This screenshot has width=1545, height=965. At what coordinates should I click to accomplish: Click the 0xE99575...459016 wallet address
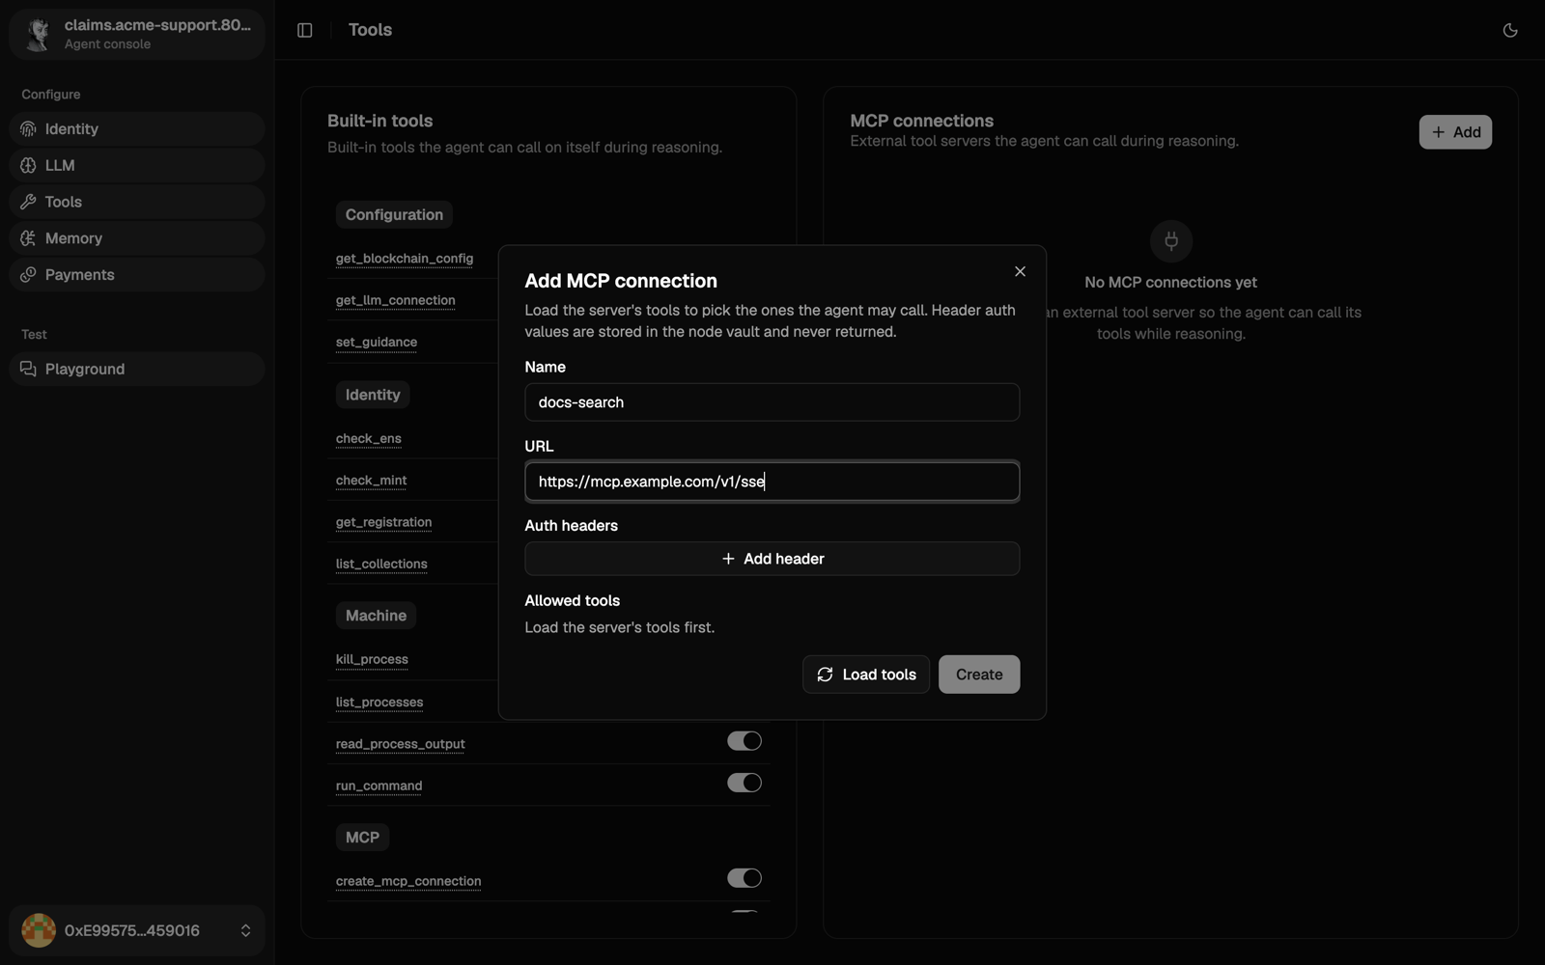click(x=132, y=931)
